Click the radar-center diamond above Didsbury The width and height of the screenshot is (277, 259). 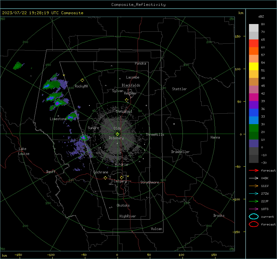point(118,134)
